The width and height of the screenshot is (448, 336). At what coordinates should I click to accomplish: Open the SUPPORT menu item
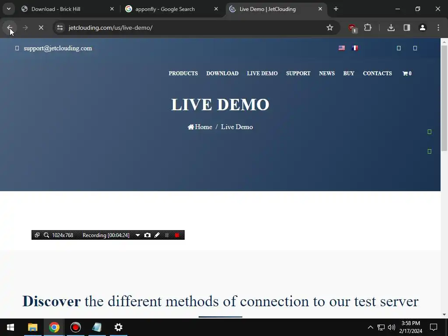pos(298,73)
